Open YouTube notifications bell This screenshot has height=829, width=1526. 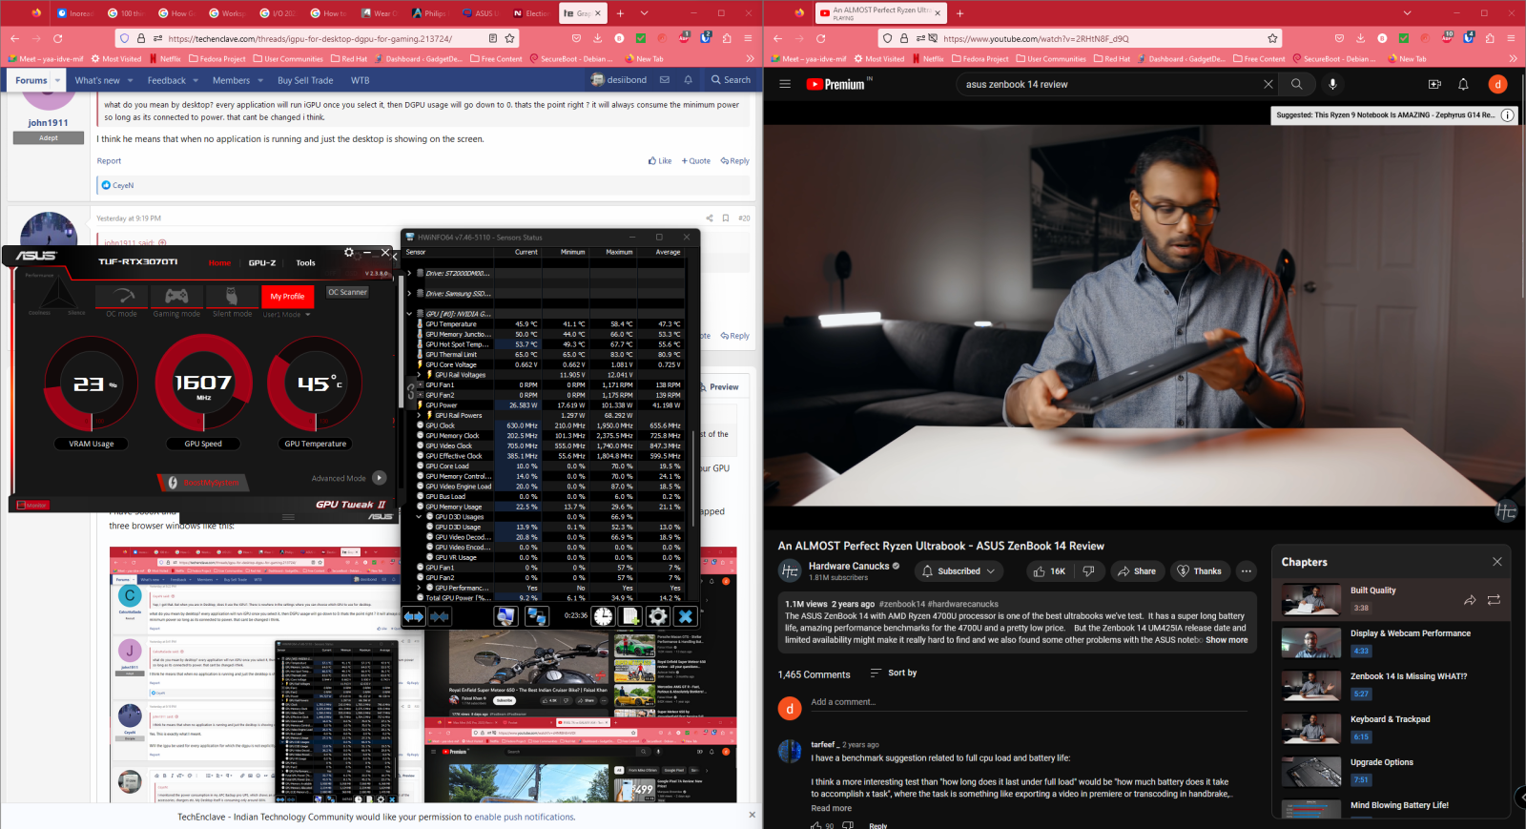pyautogui.click(x=1463, y=84)
